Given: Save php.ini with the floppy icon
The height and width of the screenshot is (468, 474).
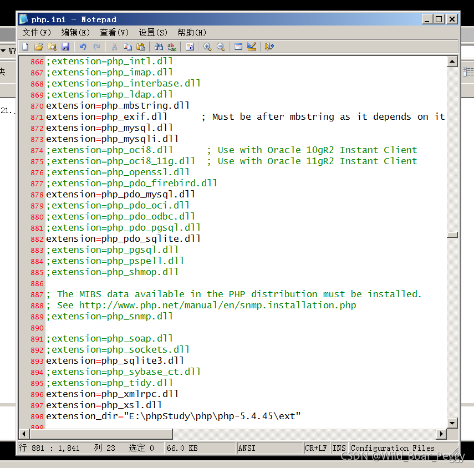Looking at the screenshot, I should [x=65, y=47].
